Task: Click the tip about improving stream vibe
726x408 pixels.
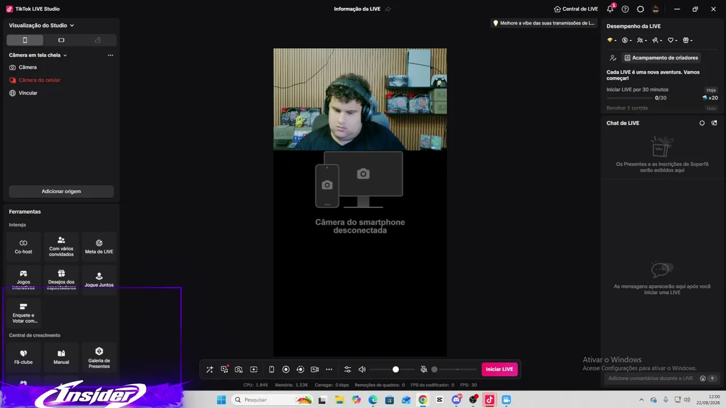Action: coord(544,23)
